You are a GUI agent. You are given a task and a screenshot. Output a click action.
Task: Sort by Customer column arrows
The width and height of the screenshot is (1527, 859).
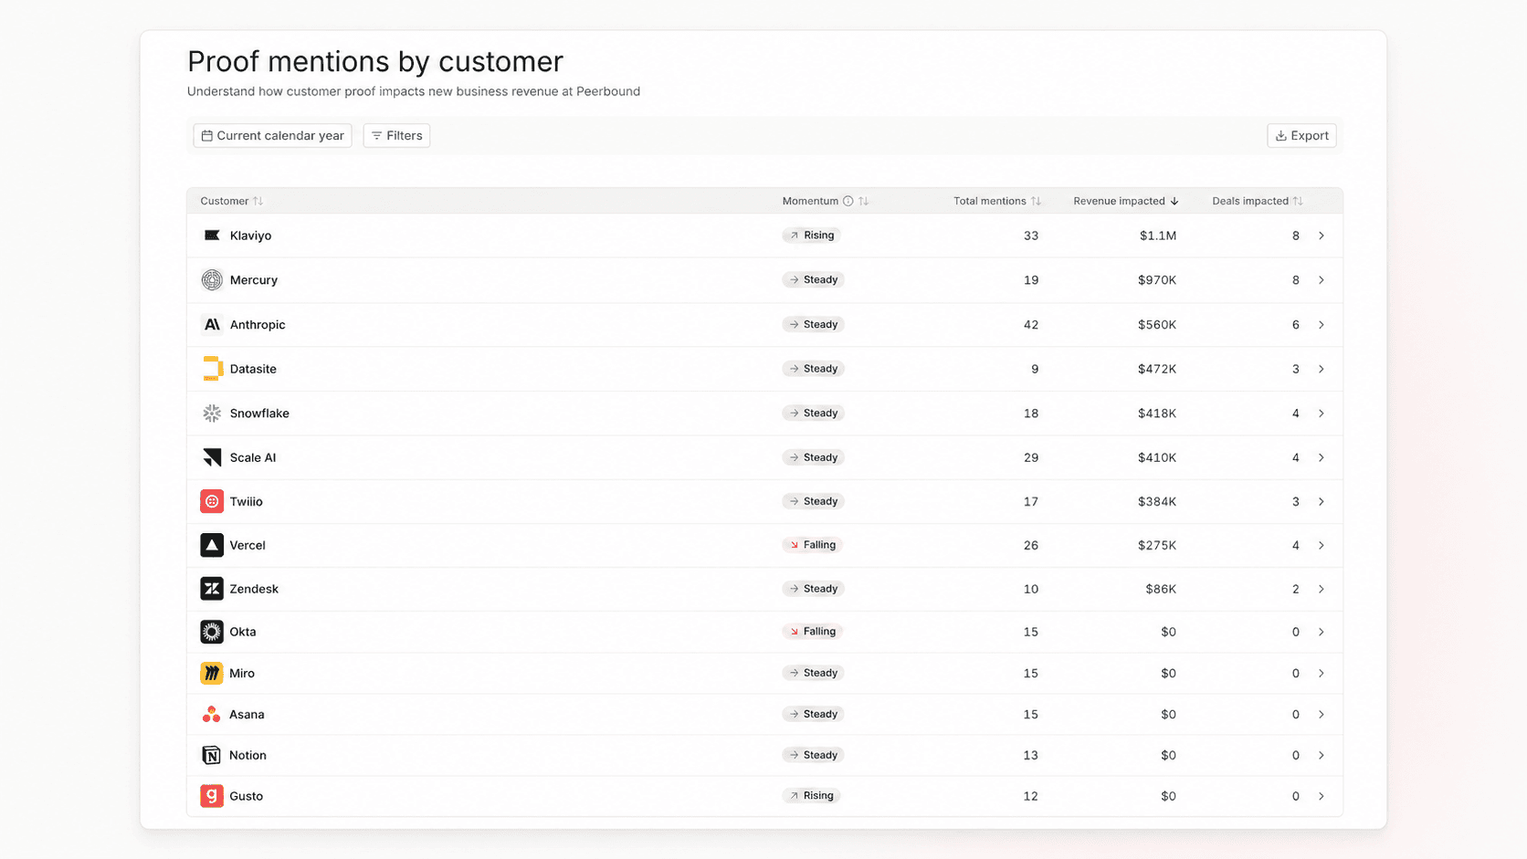click(258, 201)
